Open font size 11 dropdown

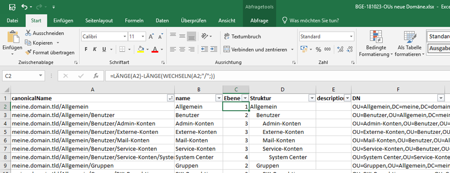(x=143, y=37)
